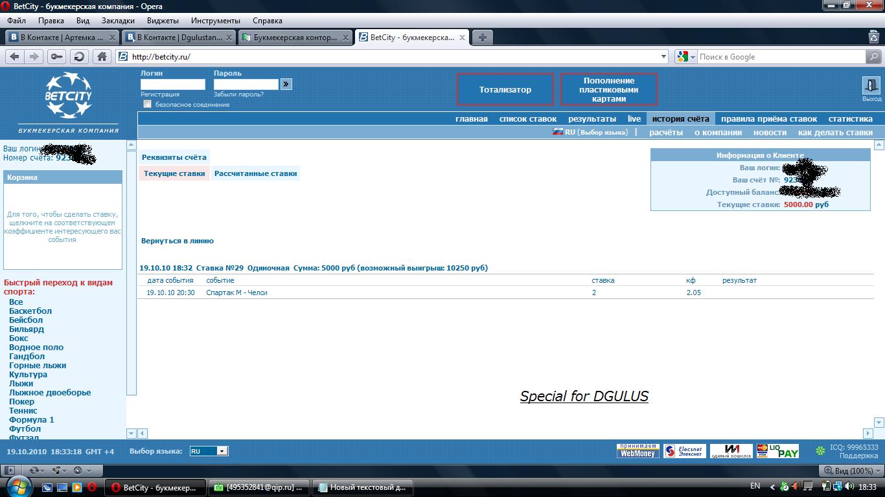Close the 'В Контакте | Артемка' tab
The image size is (885, 497).
tap(112, 38)
